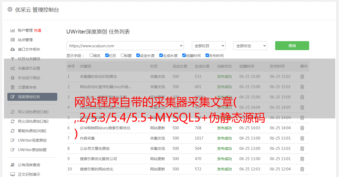Click the green 查询 button
The height and width of the screenshot is (177, 339).
click(x=292, y=46)
